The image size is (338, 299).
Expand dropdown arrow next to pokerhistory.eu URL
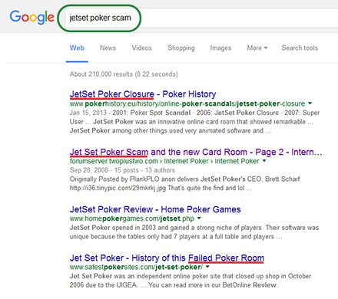click(310, 103)
